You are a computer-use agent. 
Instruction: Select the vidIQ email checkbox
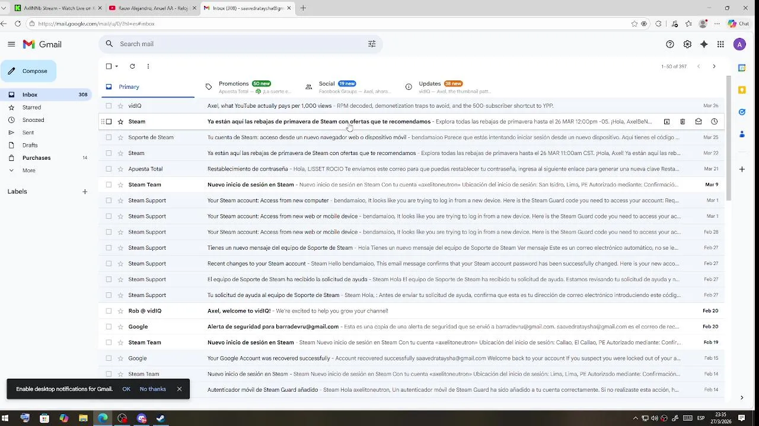109,106
